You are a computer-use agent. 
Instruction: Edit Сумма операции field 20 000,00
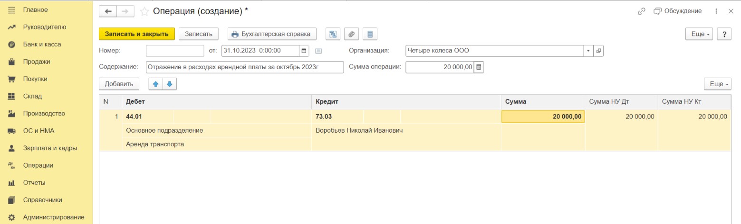(x=440, y=67)
